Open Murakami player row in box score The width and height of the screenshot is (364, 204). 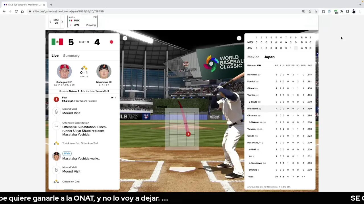pos(280,109)
